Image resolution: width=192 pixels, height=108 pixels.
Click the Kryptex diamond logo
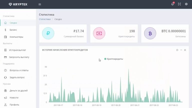tap(10, 4)
